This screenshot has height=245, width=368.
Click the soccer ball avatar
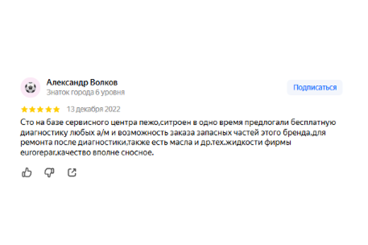(30, 87)
